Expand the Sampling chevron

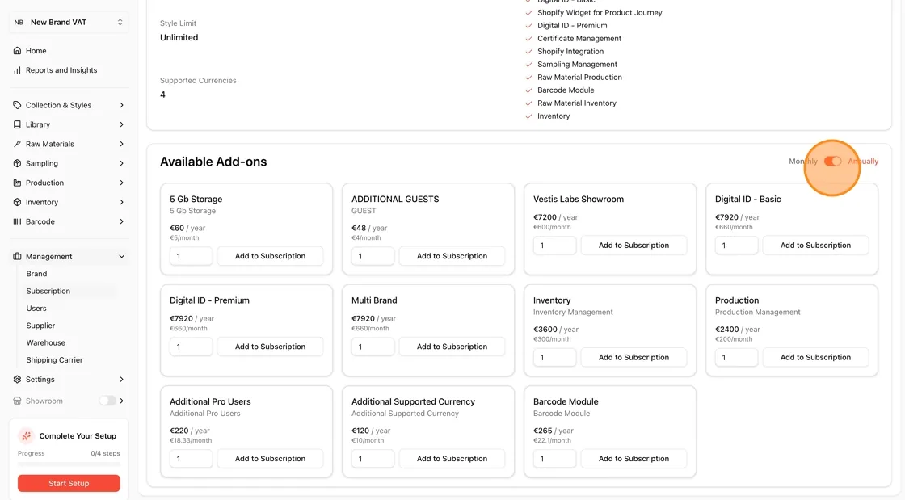[121, 163]
